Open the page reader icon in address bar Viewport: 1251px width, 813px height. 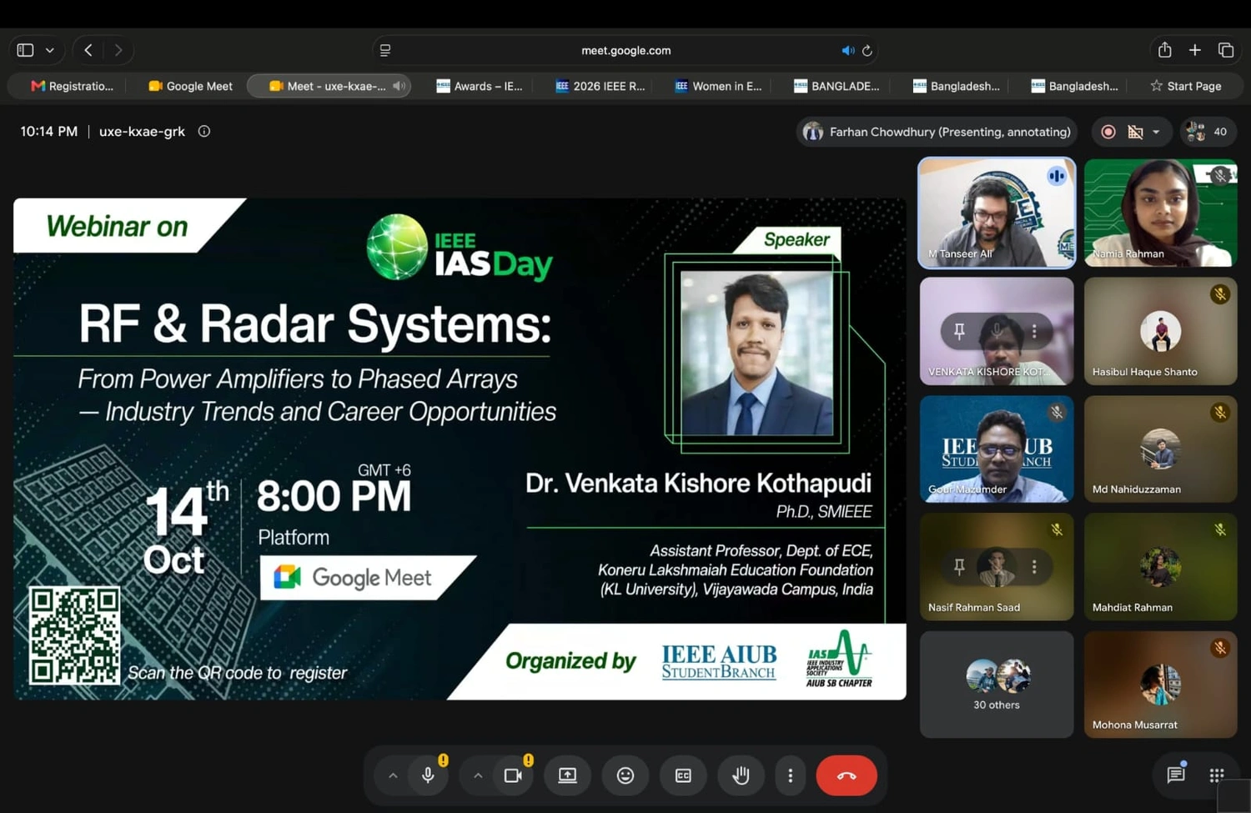[x=385, y=50]
